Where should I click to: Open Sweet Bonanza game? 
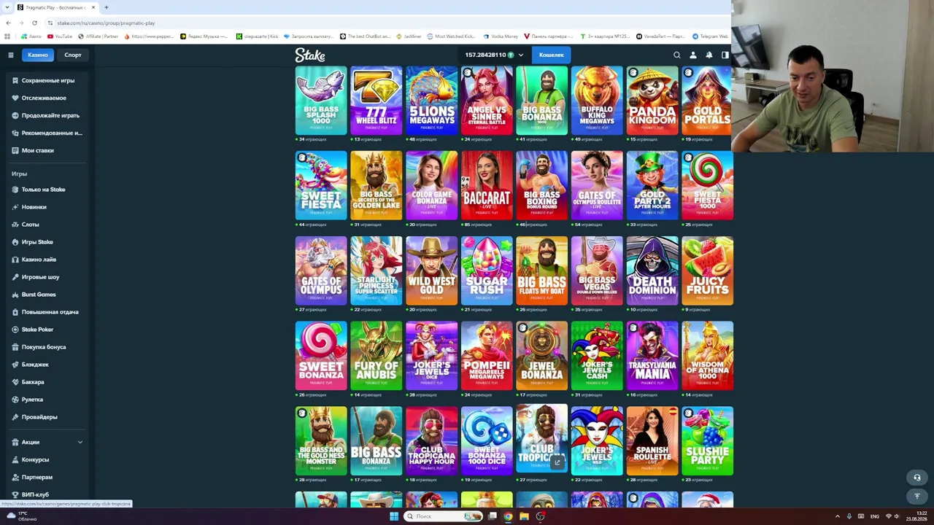[321, 356]
